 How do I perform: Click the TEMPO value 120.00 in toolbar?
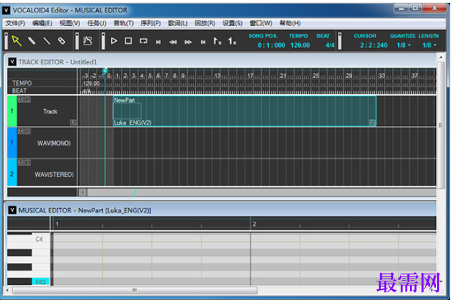[300, 45]
